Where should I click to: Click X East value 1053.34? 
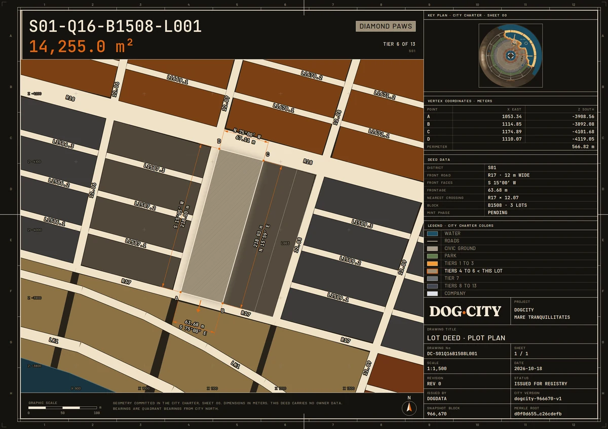(x=511, y=116)
